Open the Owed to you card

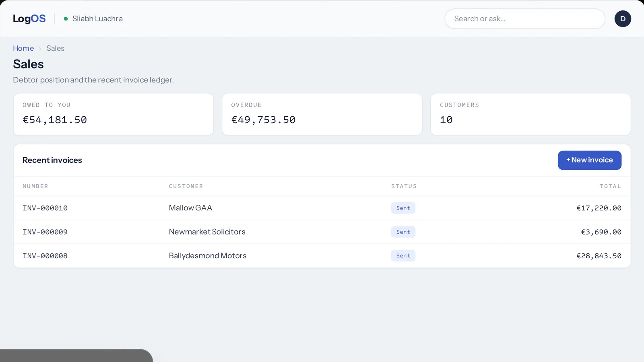pos(114,114)
